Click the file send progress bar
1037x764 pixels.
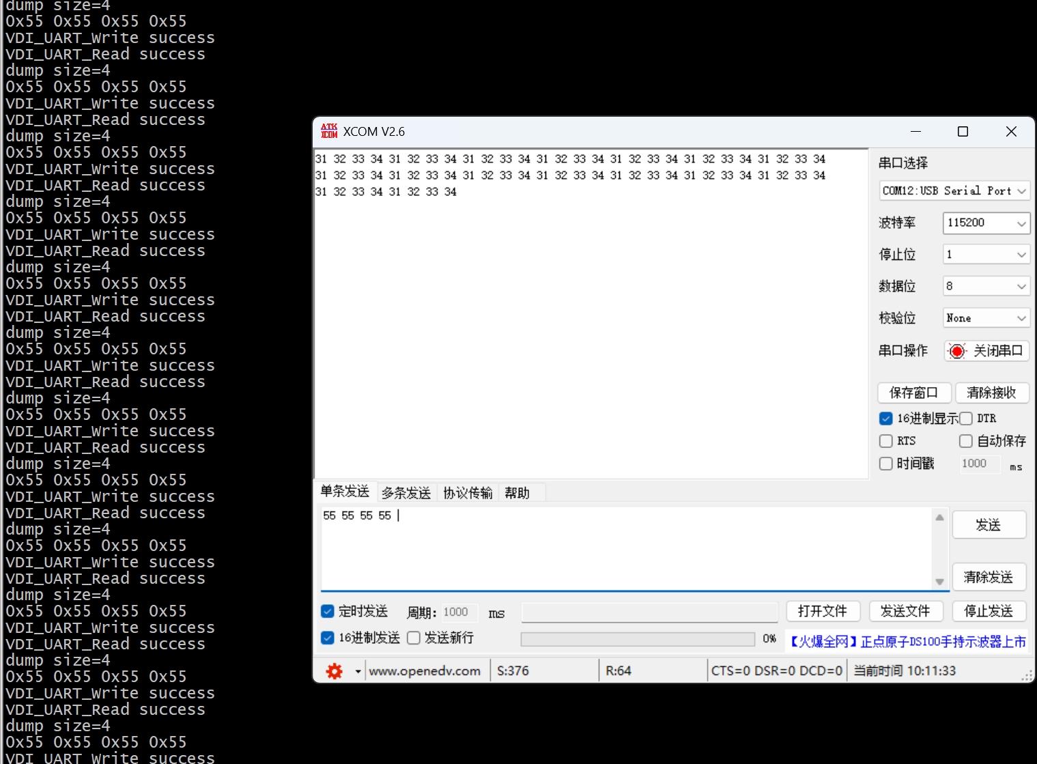(x=638, y=639)
